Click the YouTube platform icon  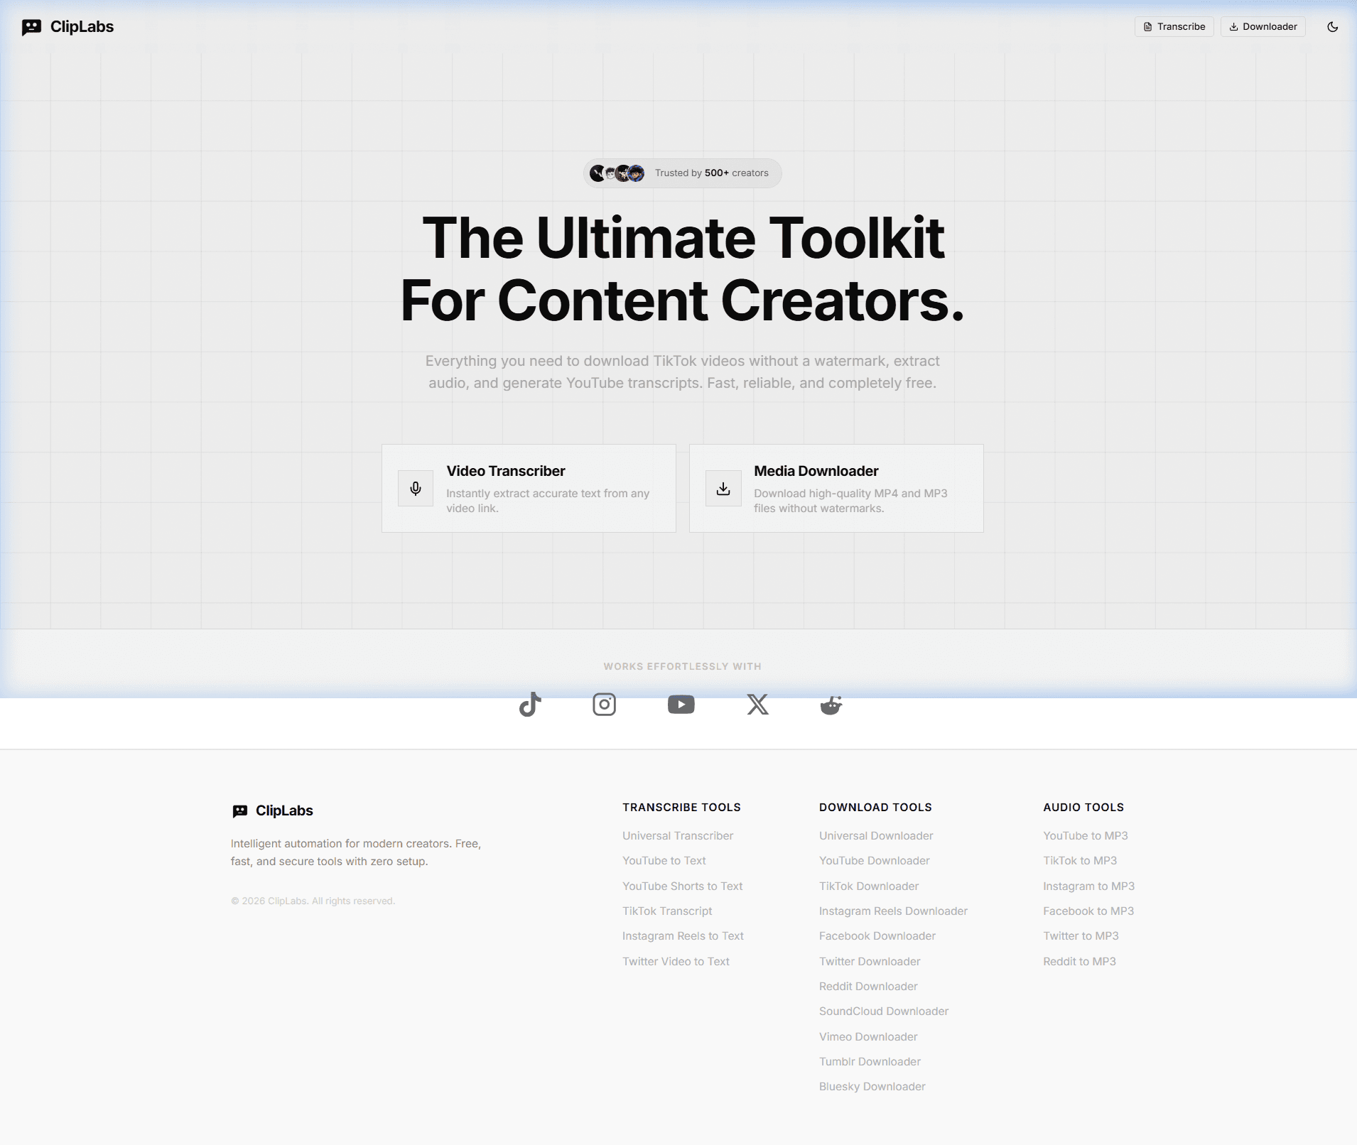click(x=681, y=705)
